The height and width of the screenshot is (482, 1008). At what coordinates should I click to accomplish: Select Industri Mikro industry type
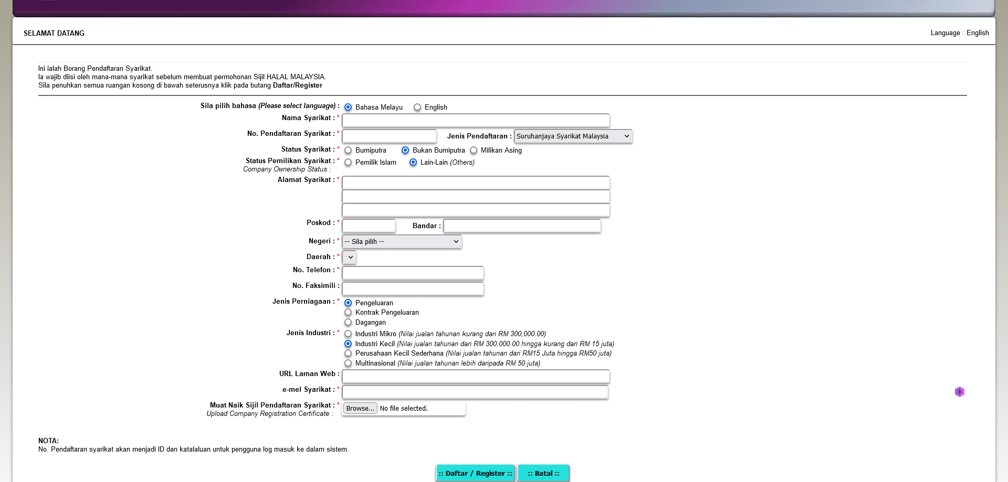tap(348, 334)
